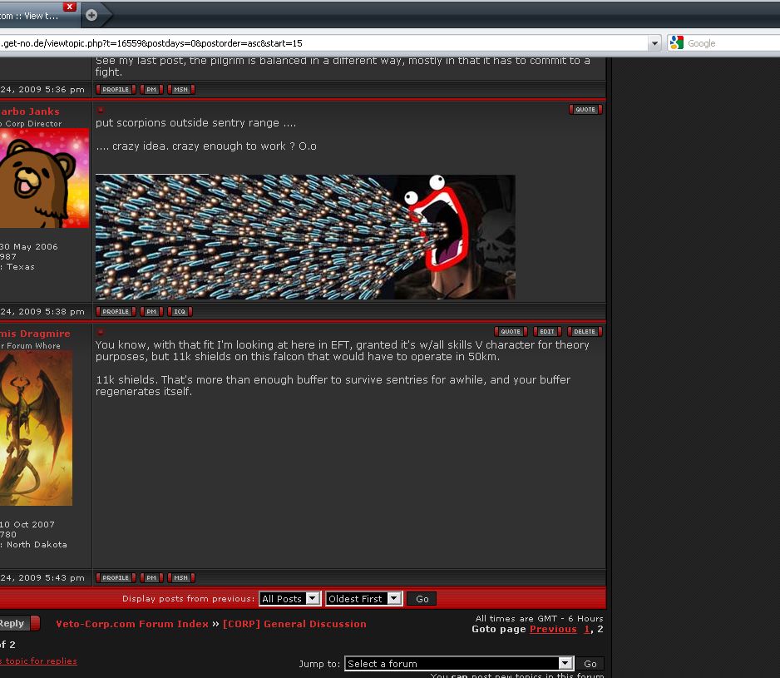
Task: Click the Google search engine icon
Action: tap(677, 42)
